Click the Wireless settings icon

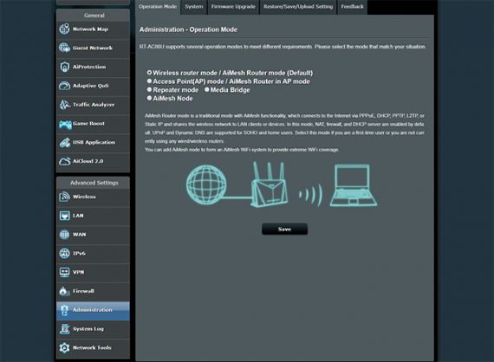pyautogui.click(x=64, y=197)
